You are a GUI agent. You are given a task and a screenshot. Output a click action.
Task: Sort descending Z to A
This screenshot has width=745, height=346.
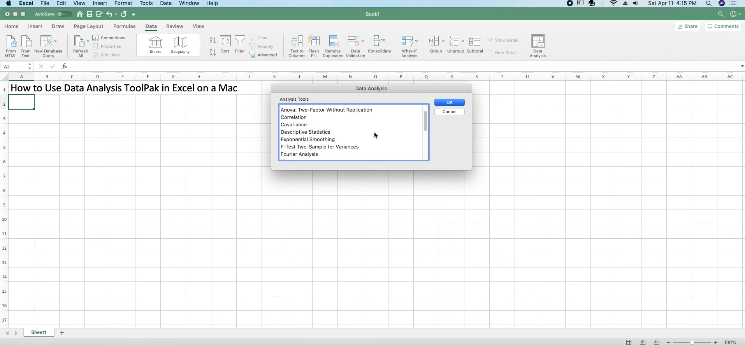coord(213,52)
